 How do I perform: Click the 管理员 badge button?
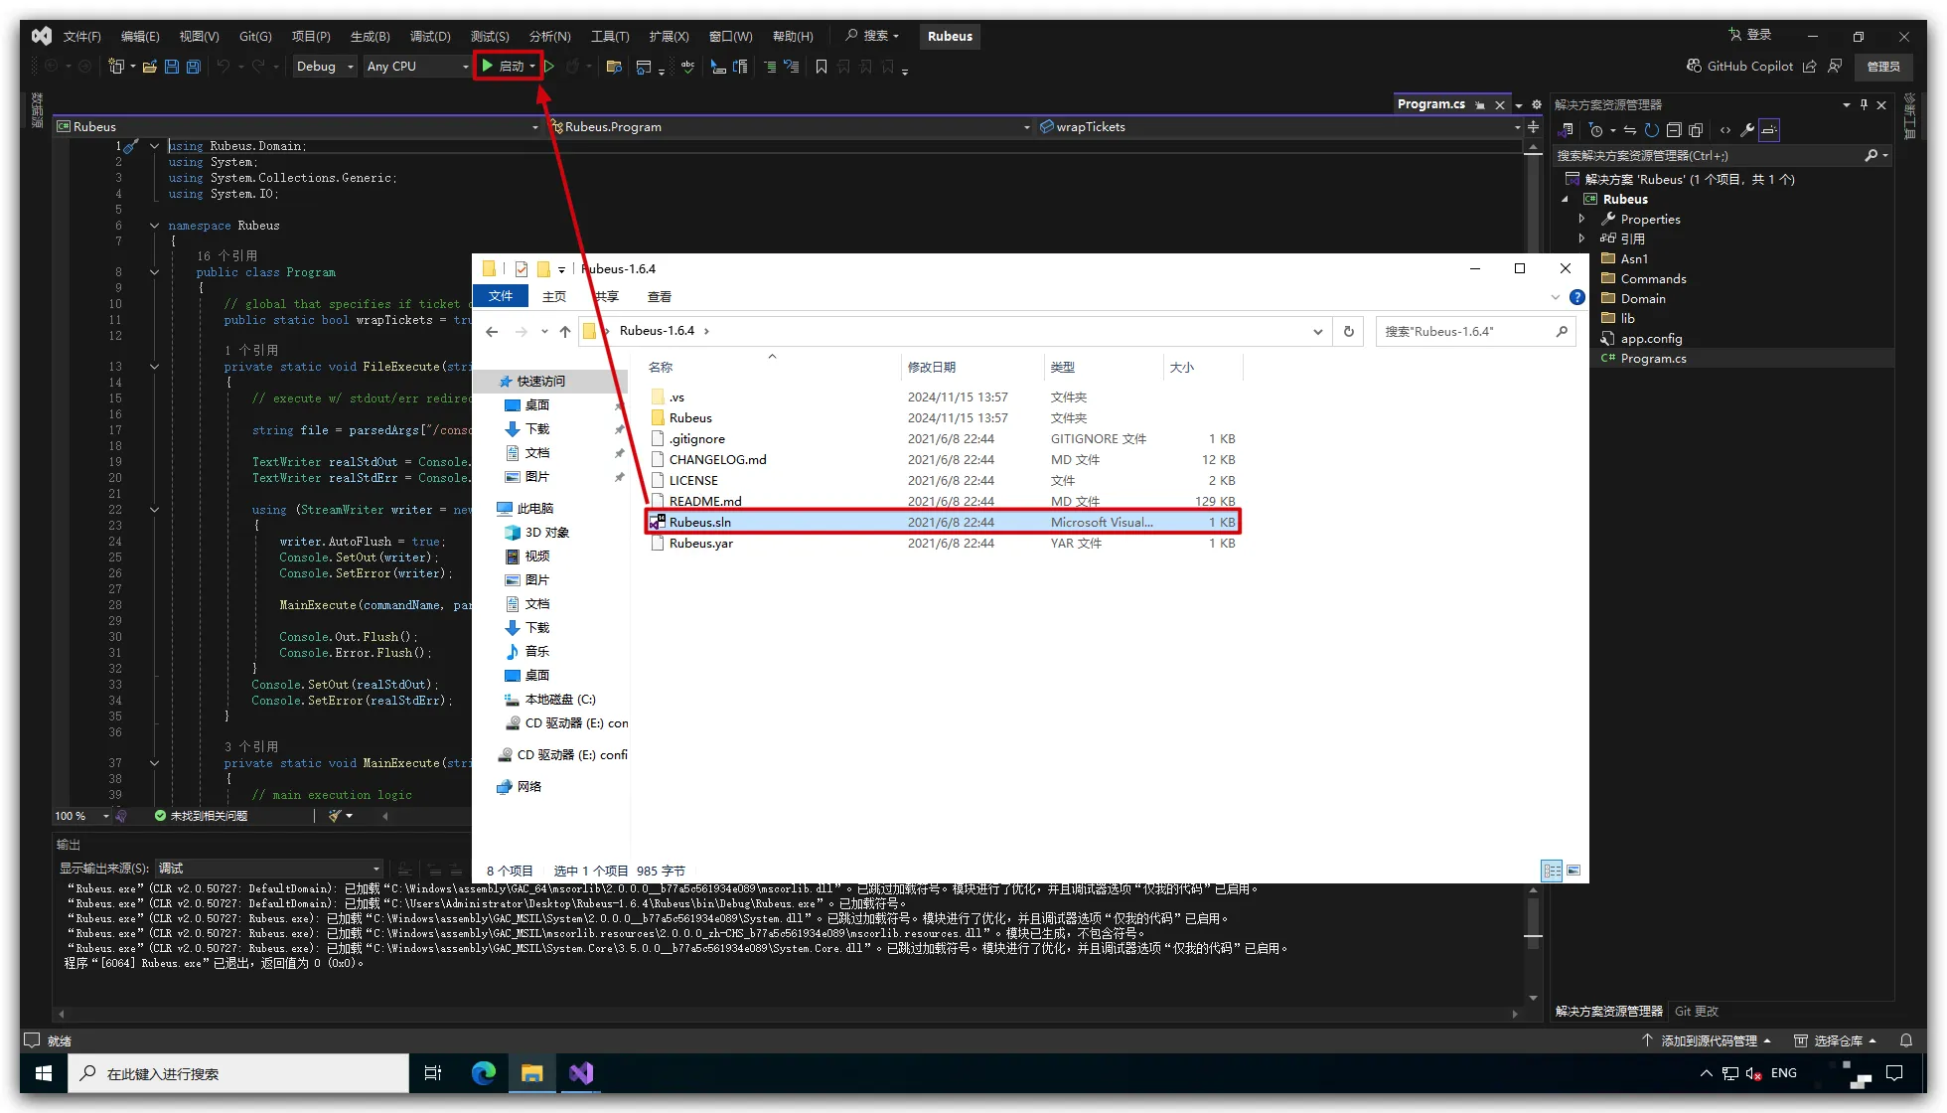coord(1883,67)
